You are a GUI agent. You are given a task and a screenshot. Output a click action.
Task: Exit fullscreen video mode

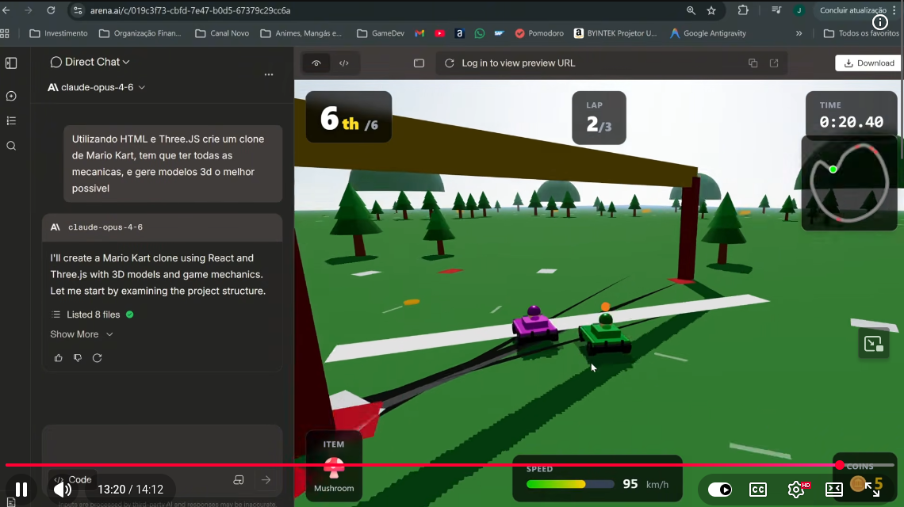pos(872,490)
